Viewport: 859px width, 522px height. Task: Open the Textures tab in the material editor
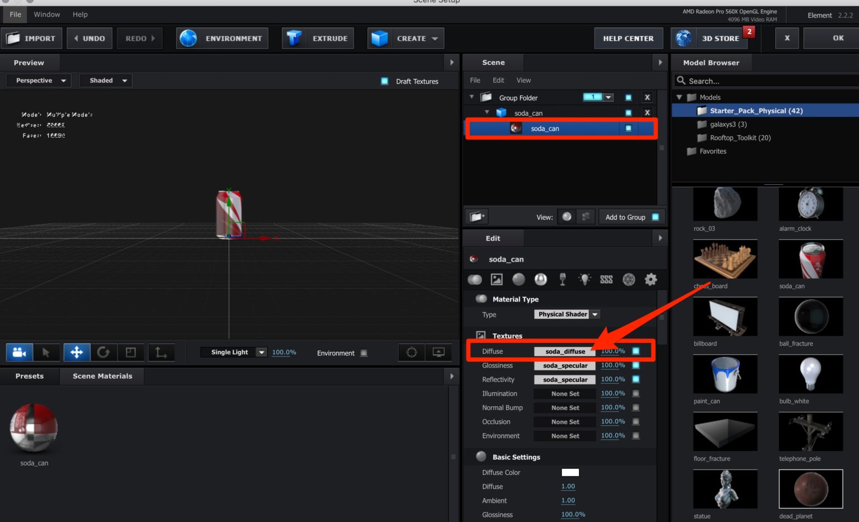(x=496, y=279)
